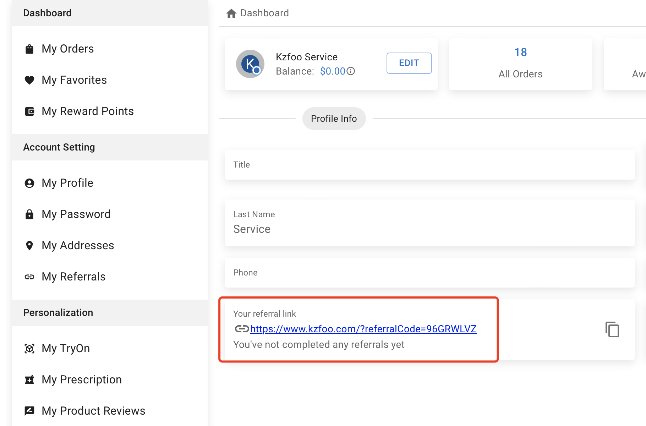646x426 pixels.
Task: Click the Dashboard sidebar heading
Action: tap(47, 13)
